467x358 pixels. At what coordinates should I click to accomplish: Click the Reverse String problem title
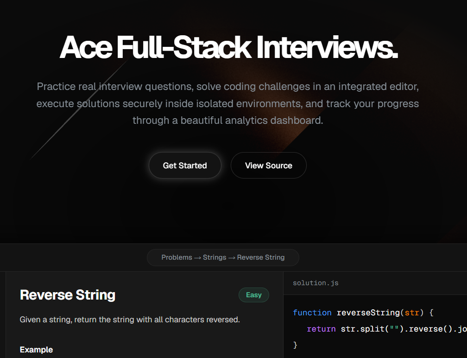68,295
